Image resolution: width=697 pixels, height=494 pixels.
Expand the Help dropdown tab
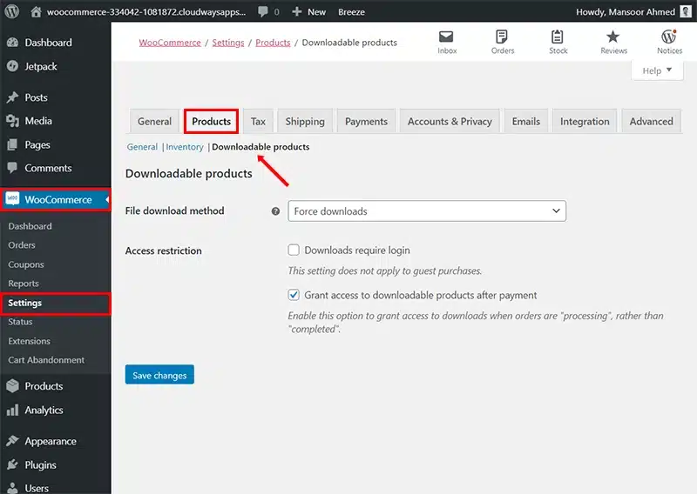click(657, 70)
